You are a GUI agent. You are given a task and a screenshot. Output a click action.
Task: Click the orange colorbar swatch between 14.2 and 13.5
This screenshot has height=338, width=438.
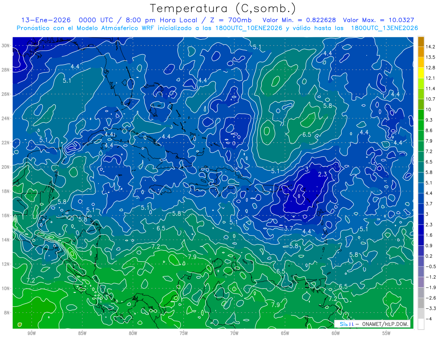pyautogui.click(x=420, y=52)
